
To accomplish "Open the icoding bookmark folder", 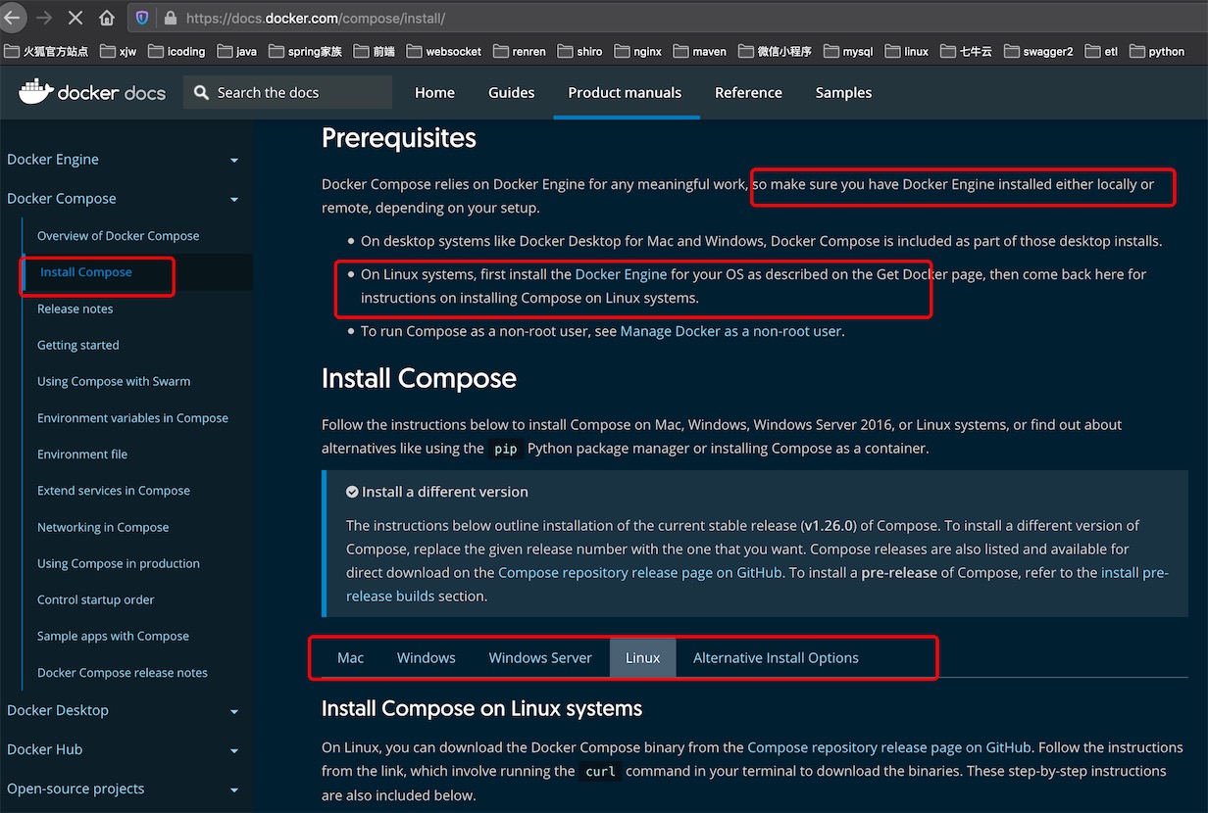I will [176, 51].
